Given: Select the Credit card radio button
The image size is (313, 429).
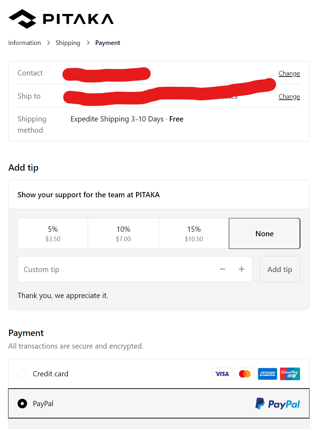Looking at the screenshot, I should tap(22, 374).
